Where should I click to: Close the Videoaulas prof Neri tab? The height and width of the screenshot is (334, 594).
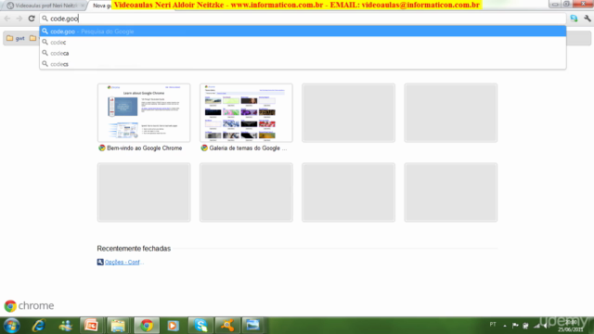click(83, 6)
